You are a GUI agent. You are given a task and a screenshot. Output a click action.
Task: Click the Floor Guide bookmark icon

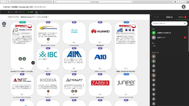coord(16,12)
